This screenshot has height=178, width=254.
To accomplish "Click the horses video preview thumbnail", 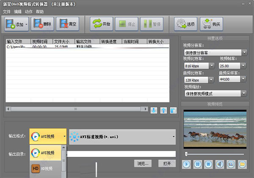I will 215,129.
